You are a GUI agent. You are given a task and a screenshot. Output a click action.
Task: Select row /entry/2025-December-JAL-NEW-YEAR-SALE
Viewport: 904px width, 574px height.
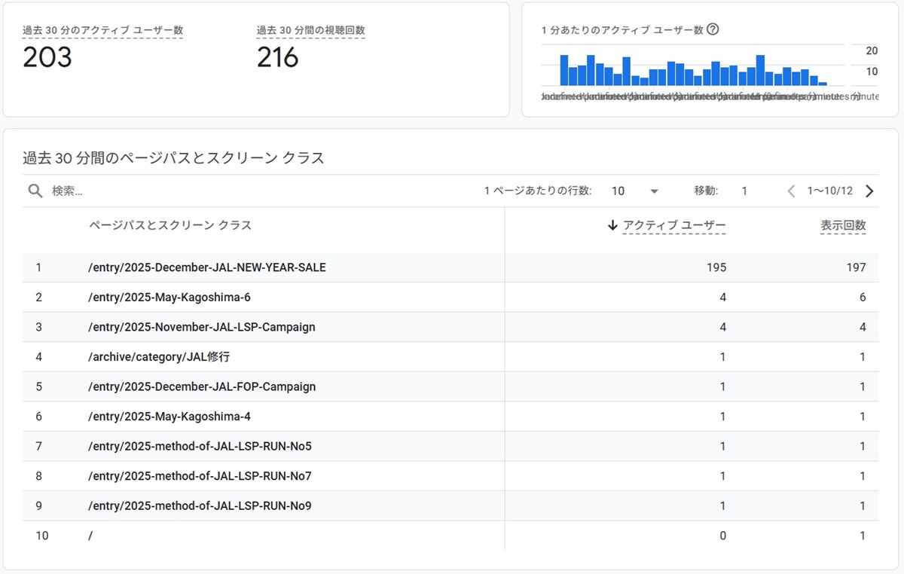pos(450,267)
